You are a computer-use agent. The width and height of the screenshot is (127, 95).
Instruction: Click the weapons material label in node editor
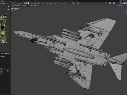pyautogui.click(x=3, y=56)
